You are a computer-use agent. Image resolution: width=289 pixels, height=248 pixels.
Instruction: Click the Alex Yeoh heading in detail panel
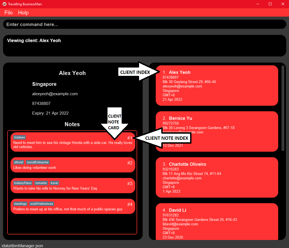coord(72,73)
